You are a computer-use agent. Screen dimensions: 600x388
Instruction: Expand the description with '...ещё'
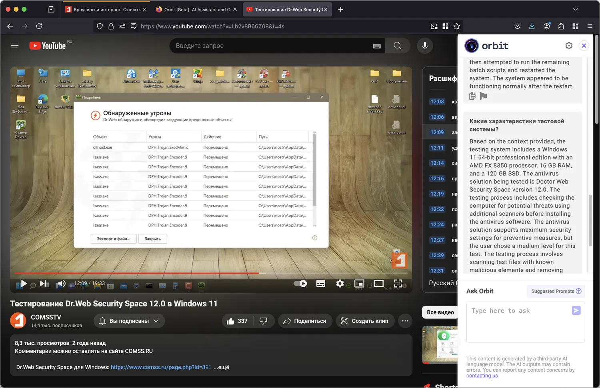click(221, 367)
